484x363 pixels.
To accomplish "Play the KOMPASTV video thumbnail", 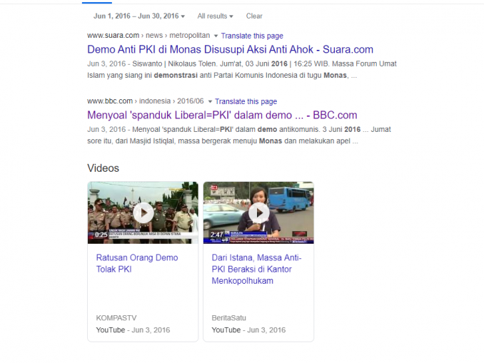I will 143,213.
